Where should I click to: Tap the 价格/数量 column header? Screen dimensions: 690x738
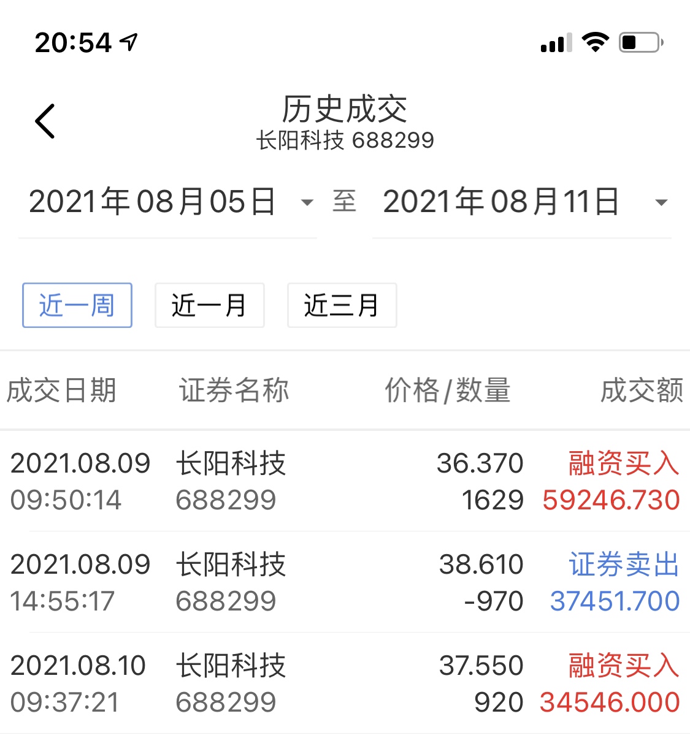447,390
